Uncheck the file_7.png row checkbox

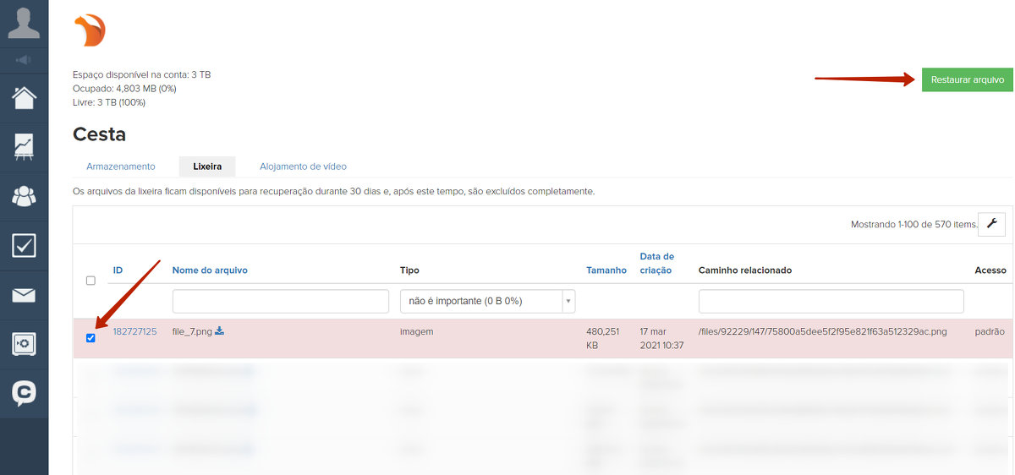click(91, 338)
